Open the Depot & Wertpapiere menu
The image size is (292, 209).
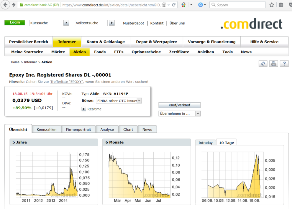pos(156,42)
